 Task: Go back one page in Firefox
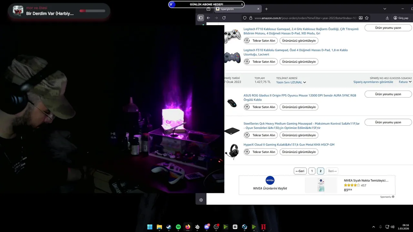pyautogui.click(x=208, y=18)
